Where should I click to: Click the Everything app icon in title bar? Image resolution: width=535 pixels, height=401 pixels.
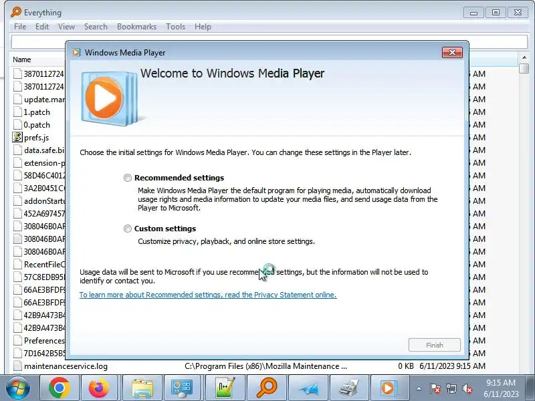15,12
